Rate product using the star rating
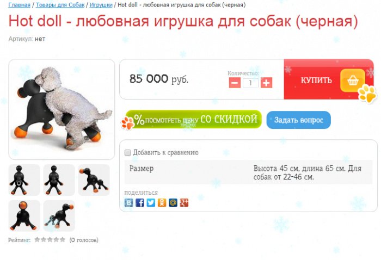Image resolution: width=381 pixels, height=260 pixels. 50,240
